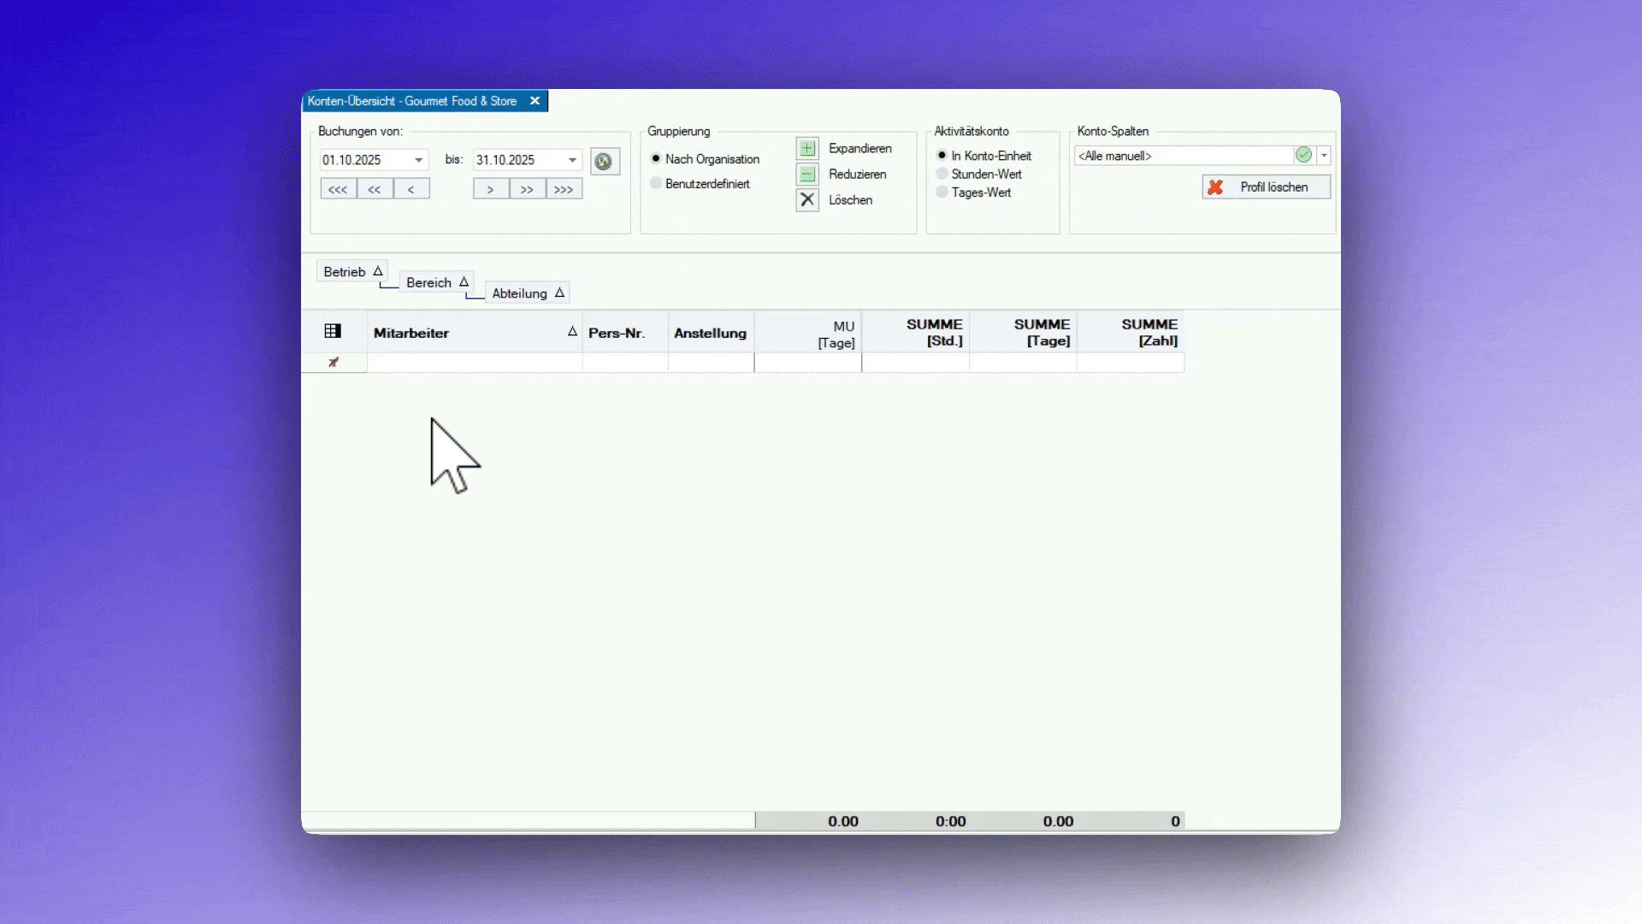Screen dimensions: 1642x924
Task: Open the end date 31.10.2025 dropdown
Action: pyautogui.click(x=572, y=160)
